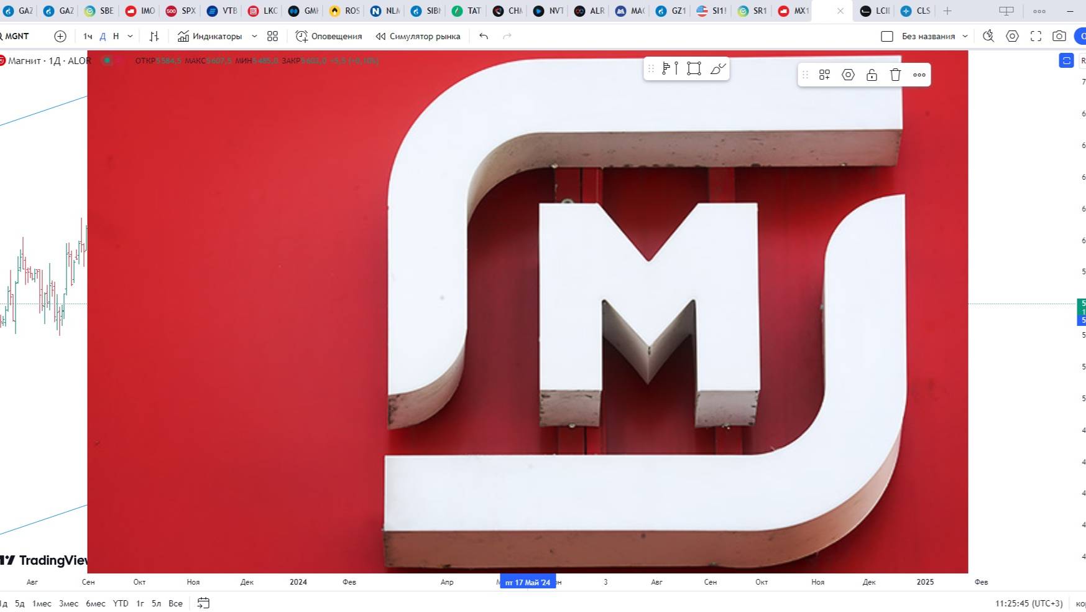Open the MGNT symbol search
This screenshot has height=612, width=1086.
(x=15, y=36)
